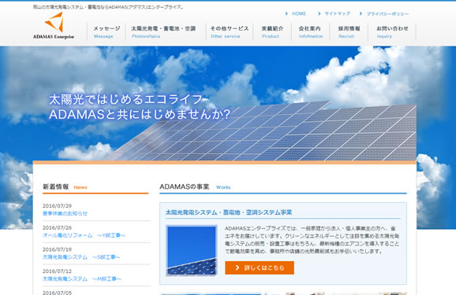Click the arrow icon in 詳しくはこちら button
456x295 pixels.
tap(237, 267)
